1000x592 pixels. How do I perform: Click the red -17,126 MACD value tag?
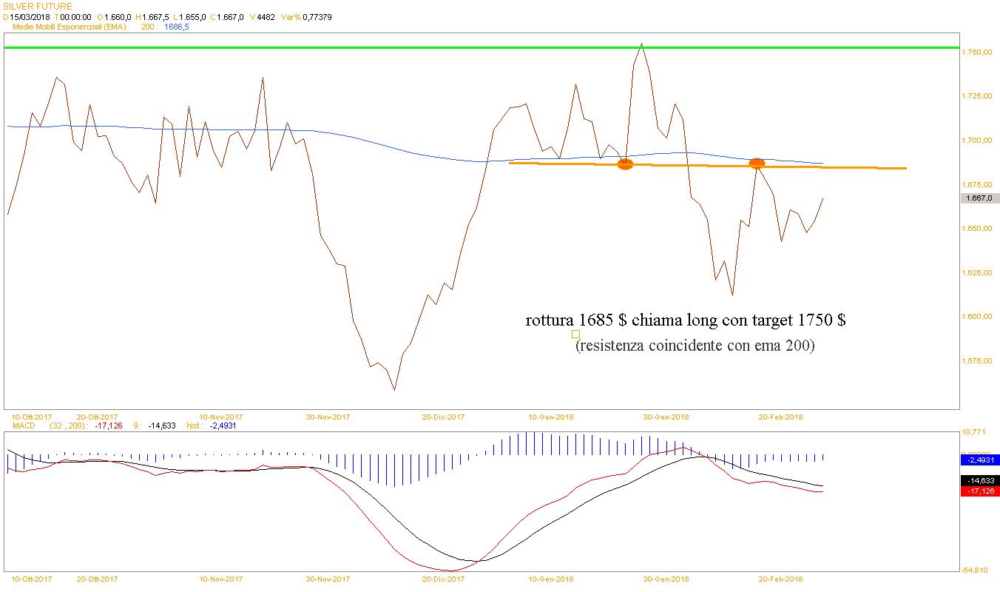point(979,491)
